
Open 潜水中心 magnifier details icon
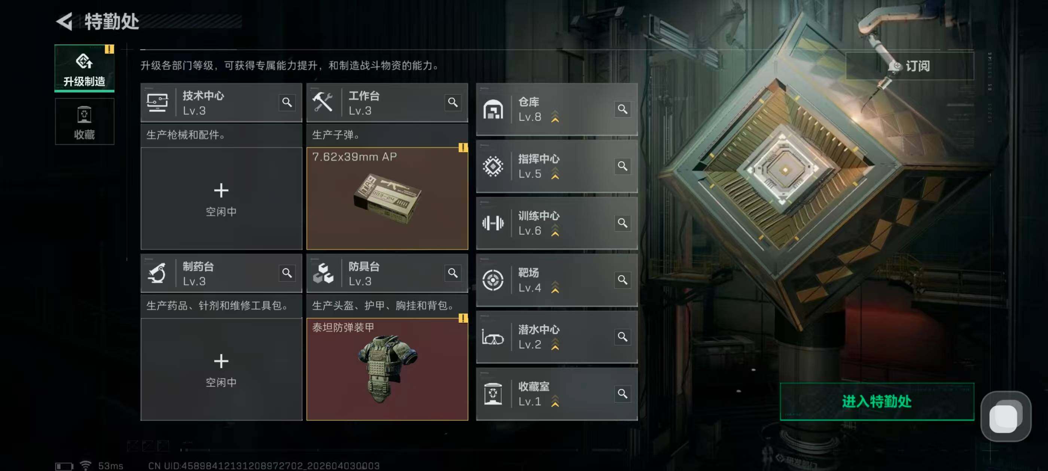point(622,337)
